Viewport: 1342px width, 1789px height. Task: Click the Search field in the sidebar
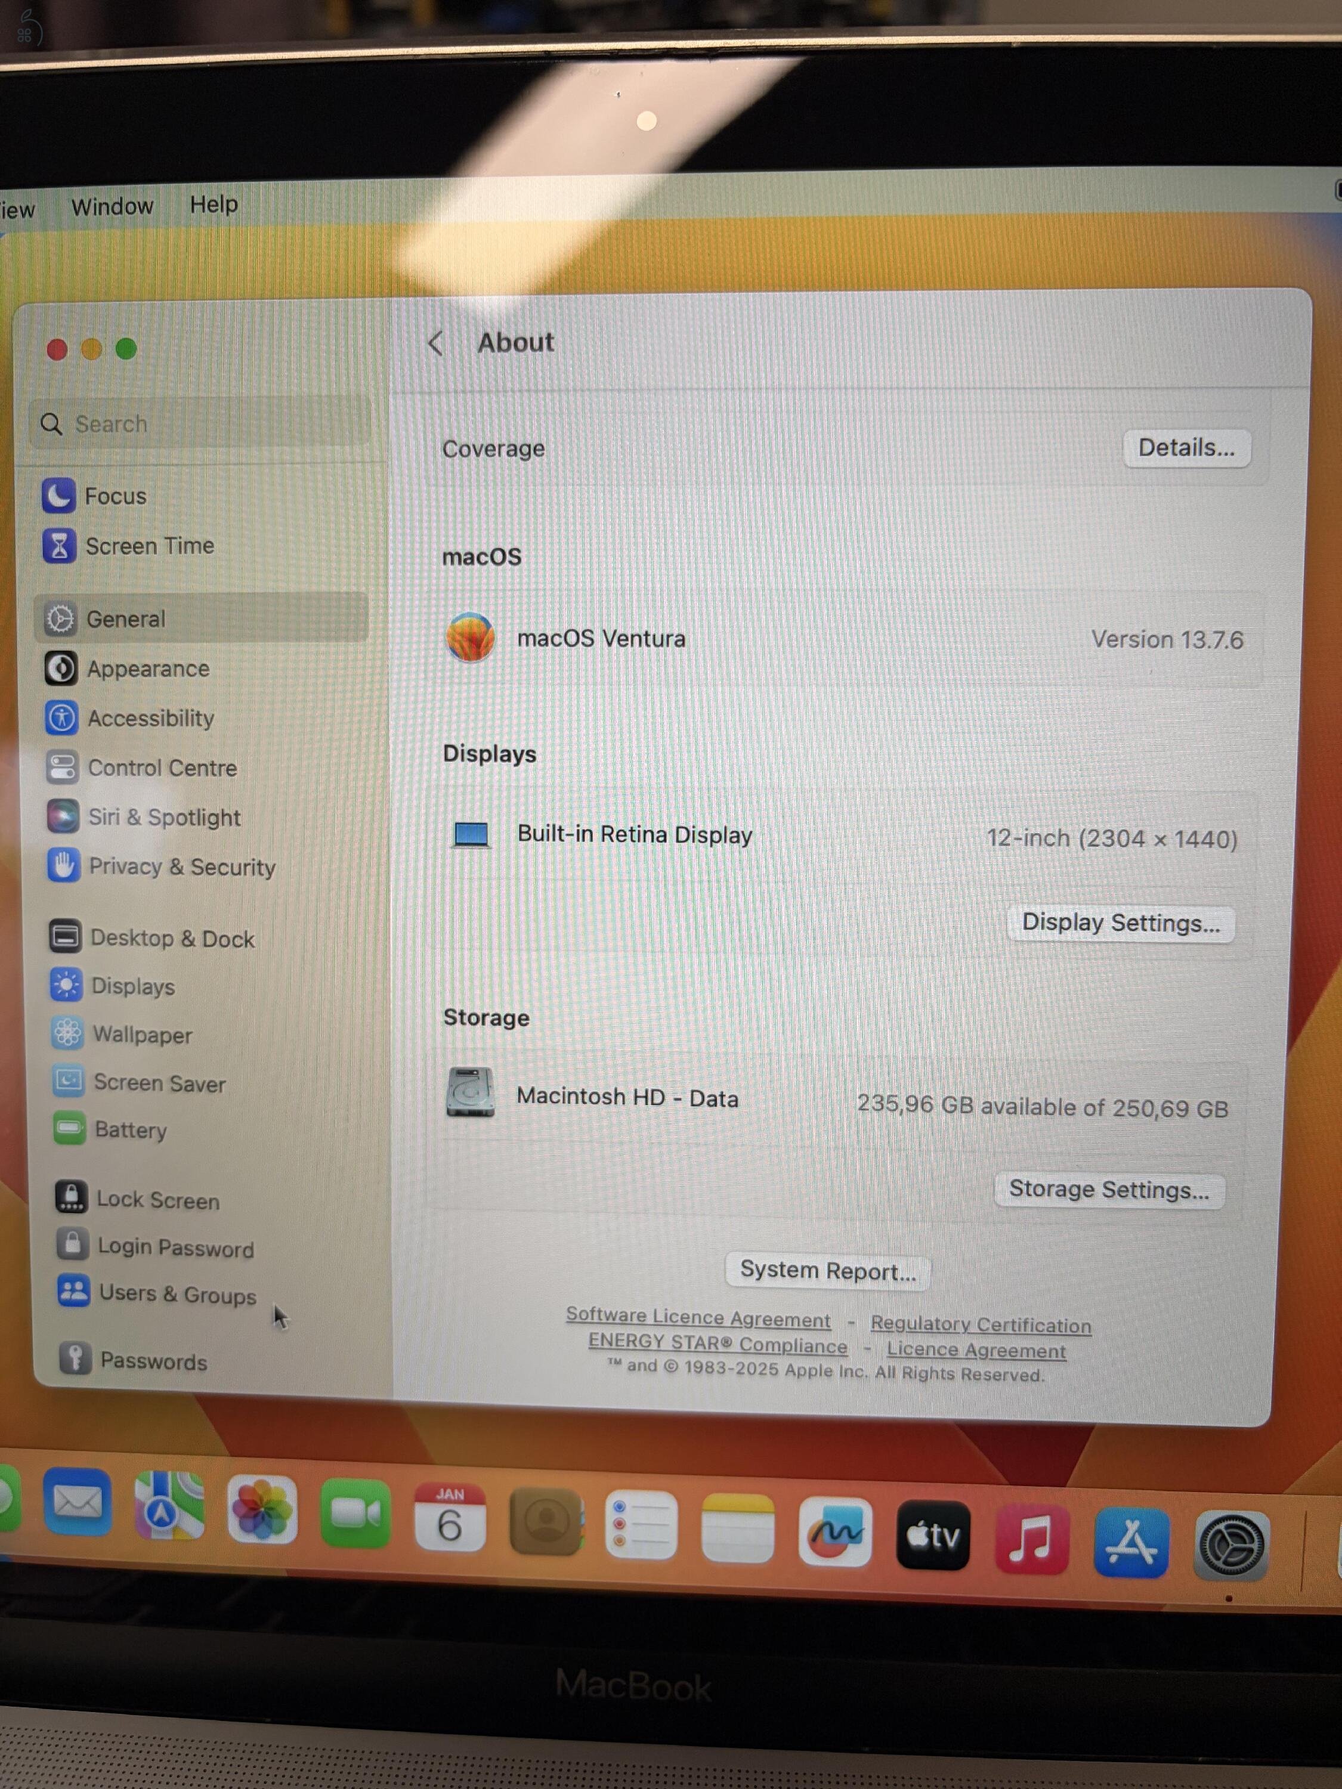click(x=200, y=423)
